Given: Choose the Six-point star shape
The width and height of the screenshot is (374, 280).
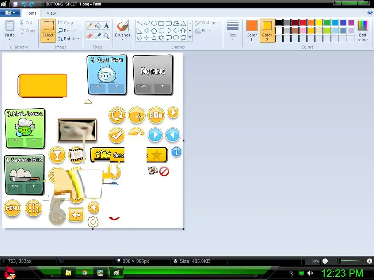Looking at the screenshot, I should coord(161,38).
